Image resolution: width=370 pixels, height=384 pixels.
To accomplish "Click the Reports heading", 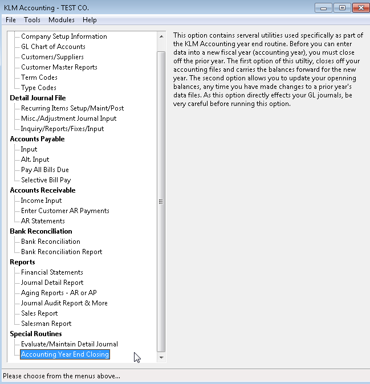I will (22, 262).
